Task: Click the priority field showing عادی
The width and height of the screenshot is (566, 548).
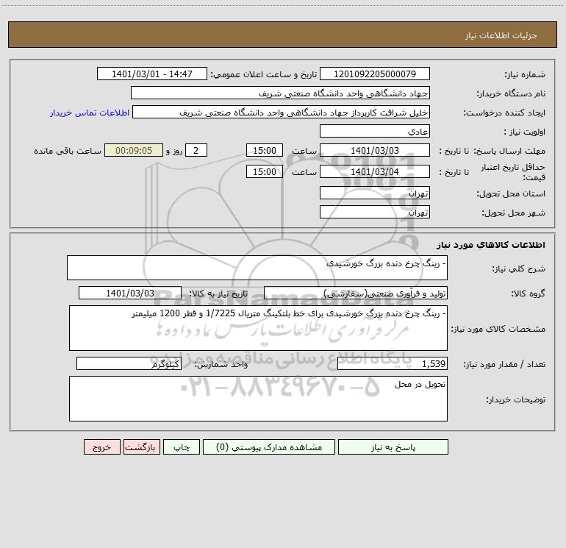Action: (375, 131)
